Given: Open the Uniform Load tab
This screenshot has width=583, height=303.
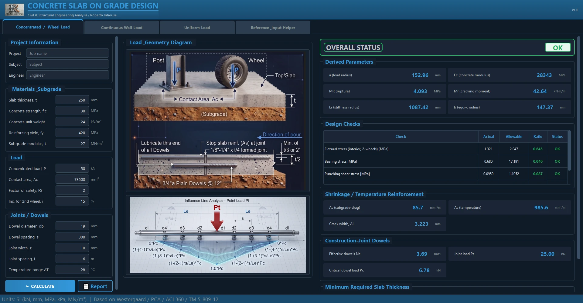Looking at the screenshot, I should point(197,28).
